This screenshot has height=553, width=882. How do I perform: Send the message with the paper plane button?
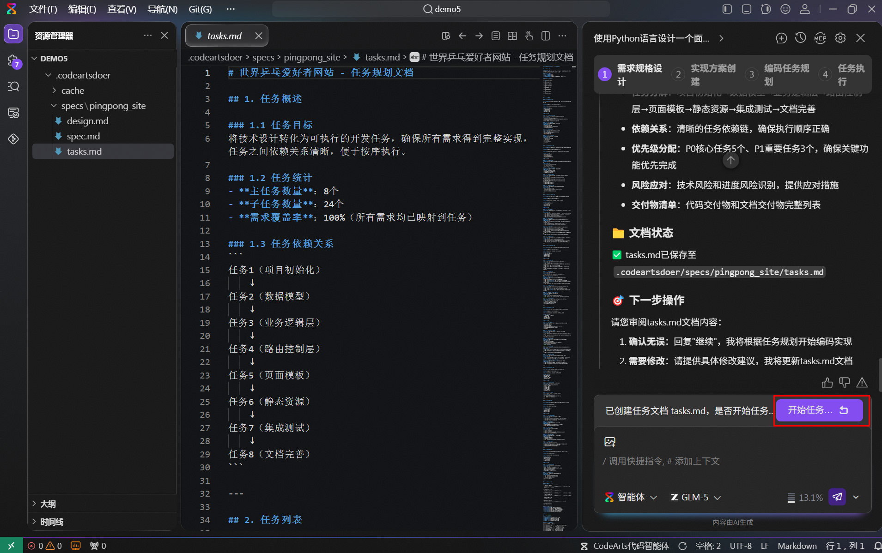[837, 497]
